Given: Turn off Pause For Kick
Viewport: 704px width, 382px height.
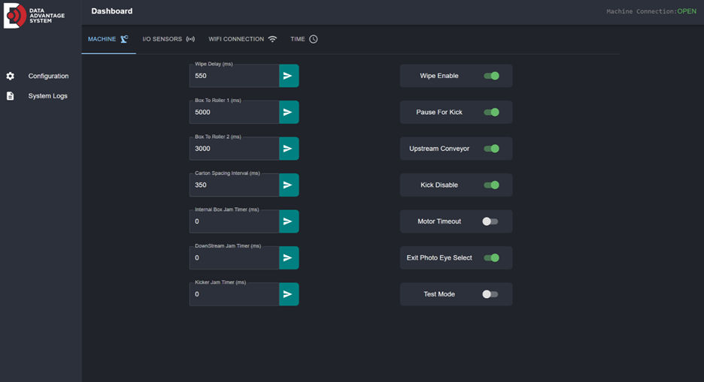Looking at the screenshot, I should click(x=491, y=112).
